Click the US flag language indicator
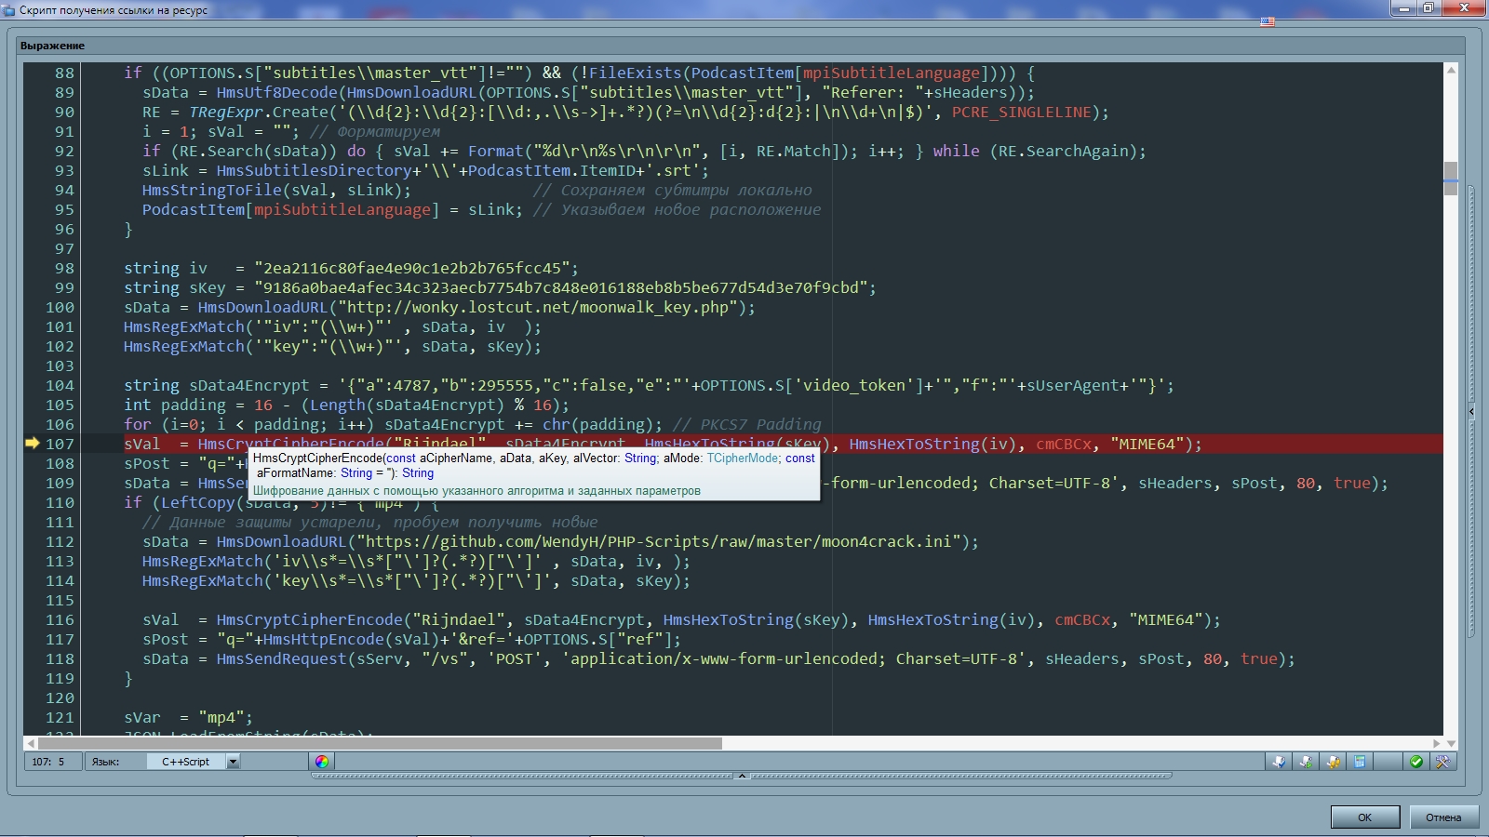This screenshot has width=1489, height=837. 1268,21
